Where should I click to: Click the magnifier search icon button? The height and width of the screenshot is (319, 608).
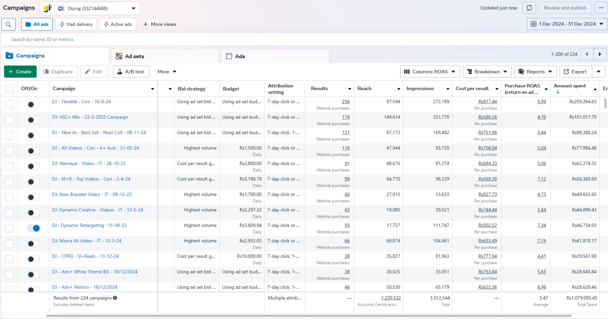[8, 24]
